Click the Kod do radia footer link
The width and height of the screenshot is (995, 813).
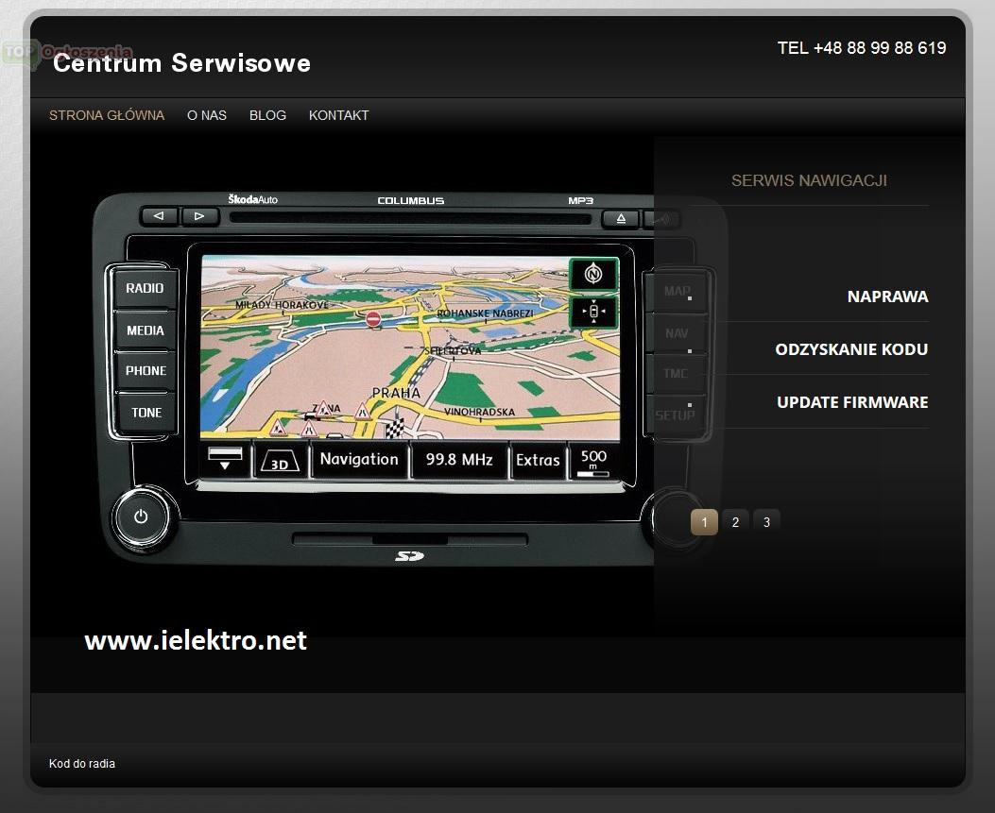82,764
